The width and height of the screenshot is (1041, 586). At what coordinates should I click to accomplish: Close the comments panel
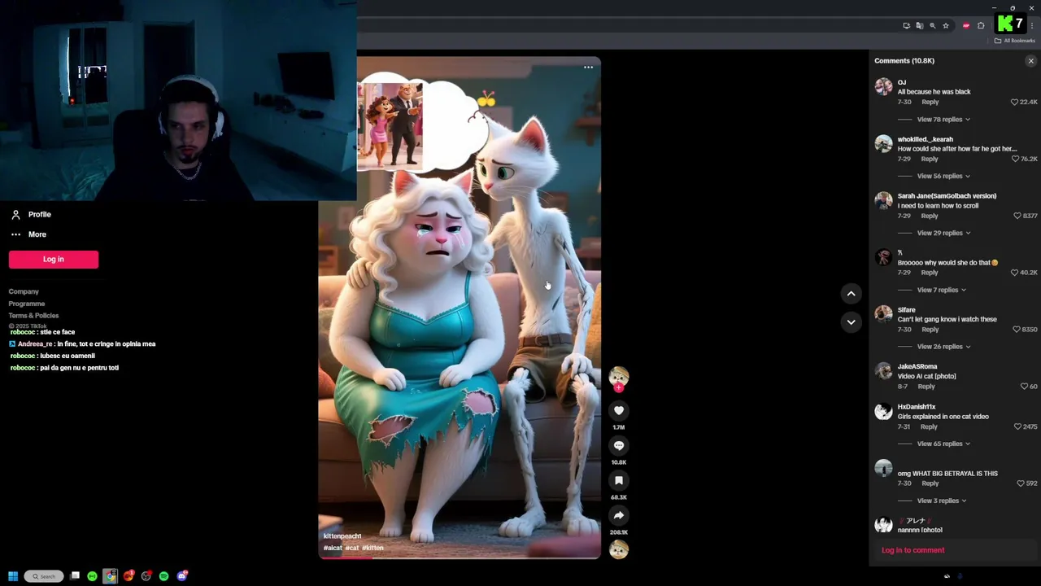pyautogui.click(x=1030, y=61)
